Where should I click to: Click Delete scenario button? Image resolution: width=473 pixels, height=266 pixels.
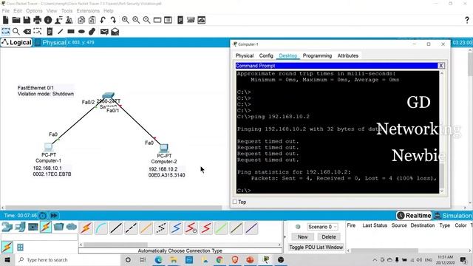[x=329, y=237]
